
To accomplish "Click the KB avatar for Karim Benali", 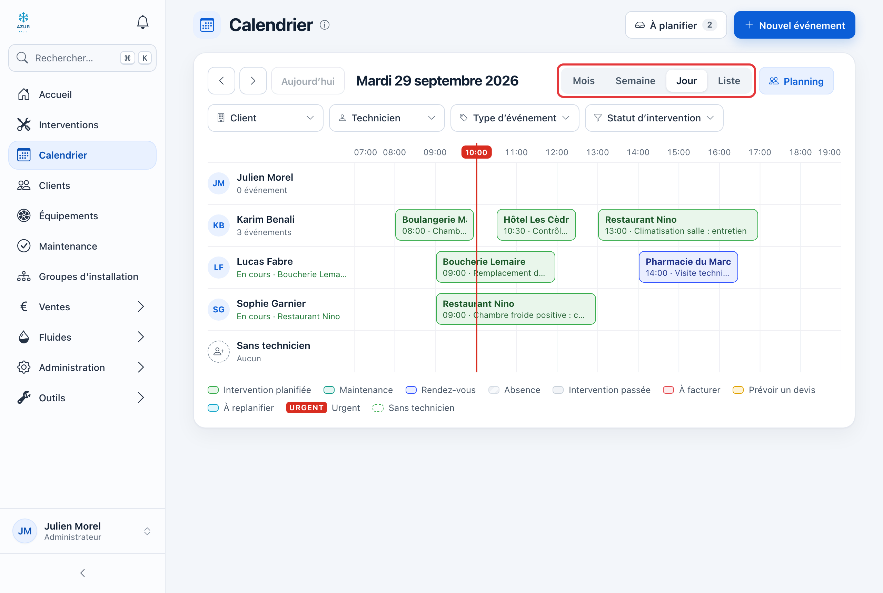I will tap(219, 225).
